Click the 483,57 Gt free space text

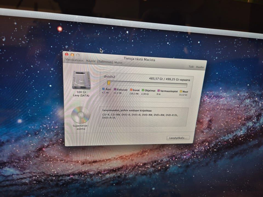click(x=170, y=79)
